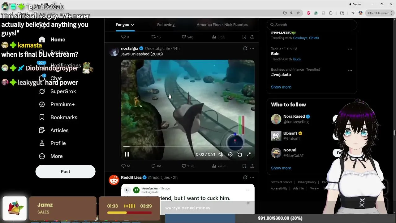Screen dimensions: 396x223
Task: Reply to the top post with 9 replies
Action: [x=125, y=37]
